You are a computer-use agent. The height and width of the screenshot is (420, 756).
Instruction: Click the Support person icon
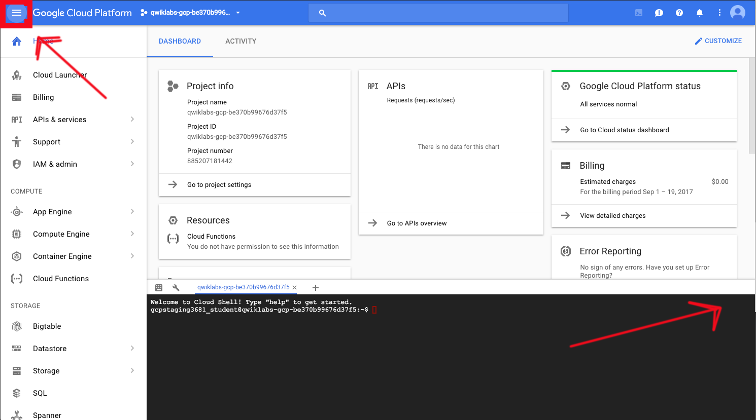[17, 142]
